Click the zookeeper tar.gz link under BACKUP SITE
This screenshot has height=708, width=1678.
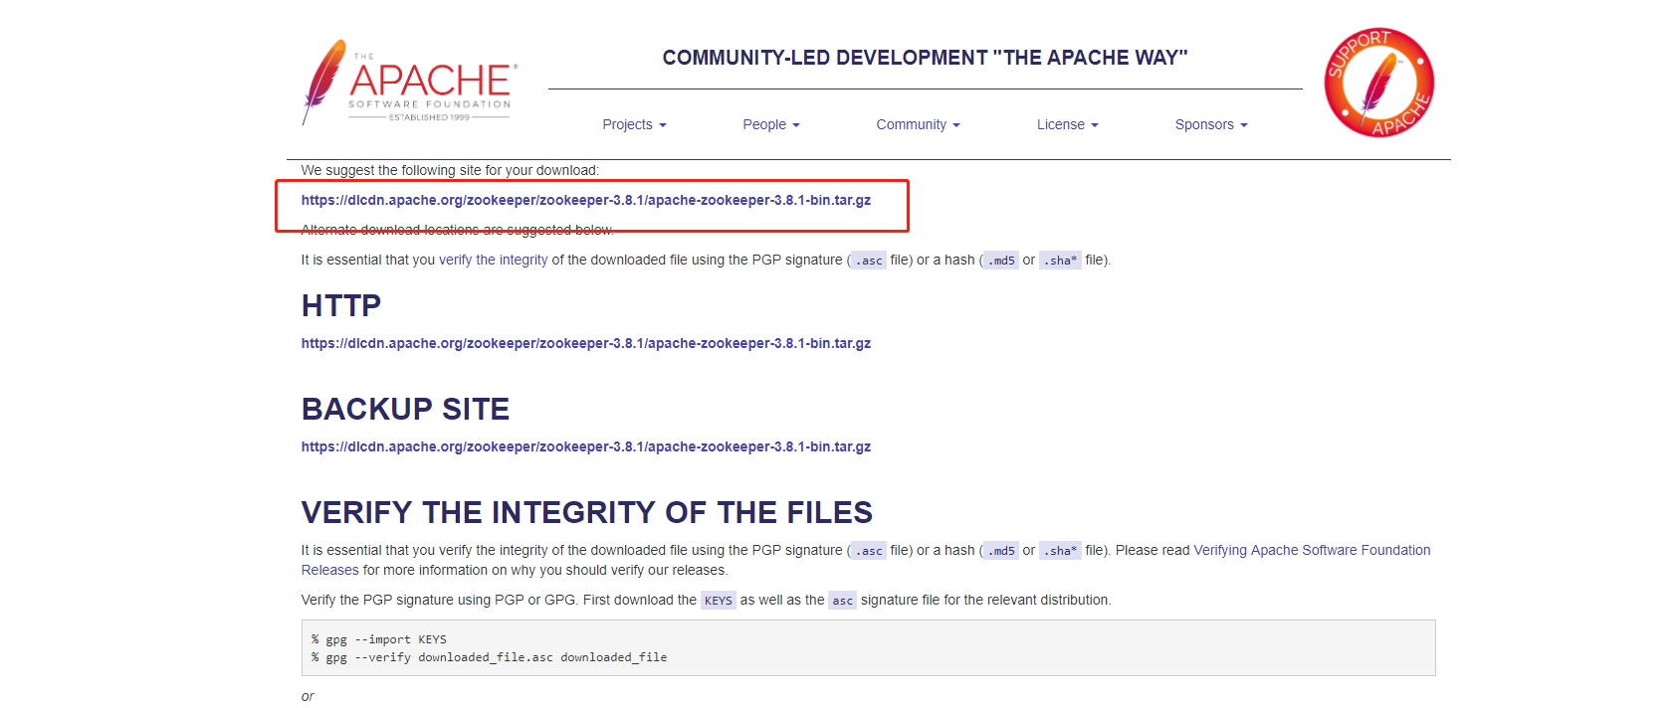pos(586,446)
